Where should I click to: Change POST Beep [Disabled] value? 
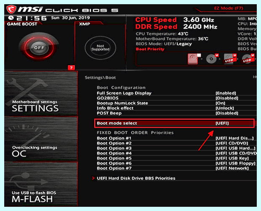[227, 113]
